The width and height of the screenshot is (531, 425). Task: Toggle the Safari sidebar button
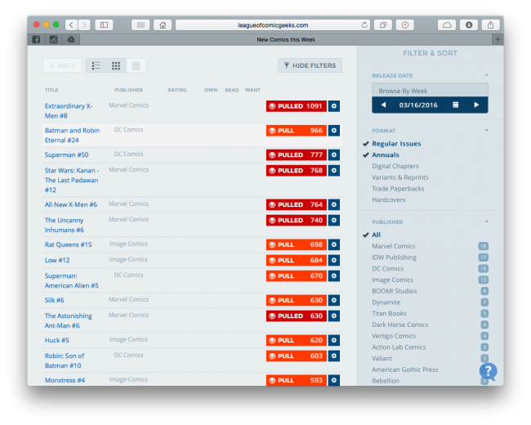104,25
